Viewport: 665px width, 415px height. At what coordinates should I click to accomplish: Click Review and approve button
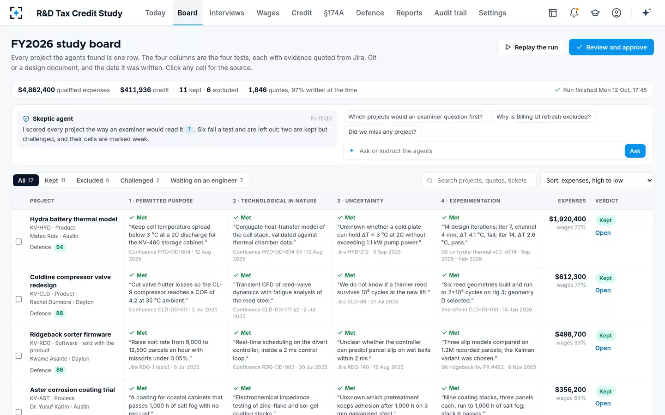(x=611, y=47)
